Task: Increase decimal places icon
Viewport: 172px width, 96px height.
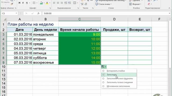Action: click(x=82, y=4)
